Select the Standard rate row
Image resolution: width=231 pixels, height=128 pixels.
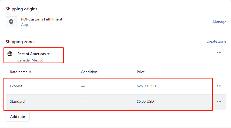(116, 101)
